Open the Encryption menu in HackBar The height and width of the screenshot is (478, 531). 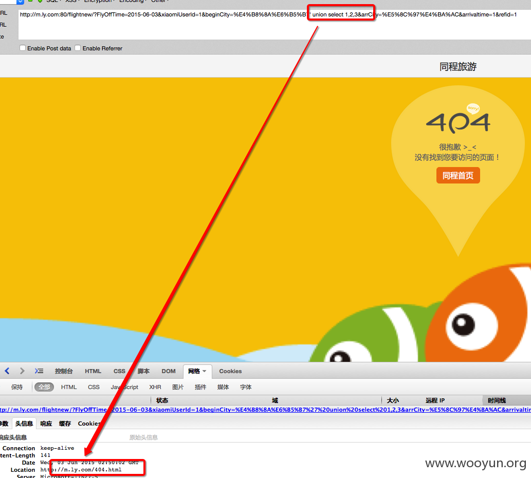pyautogui.click(x=99, y=2)
